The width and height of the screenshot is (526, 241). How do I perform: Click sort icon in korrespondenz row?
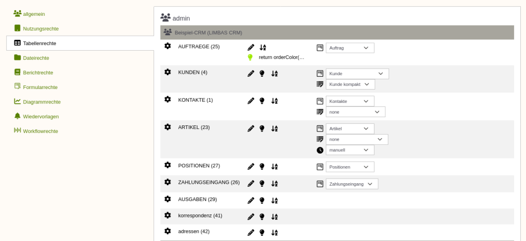pyautogui.click(x=274, y=216)
